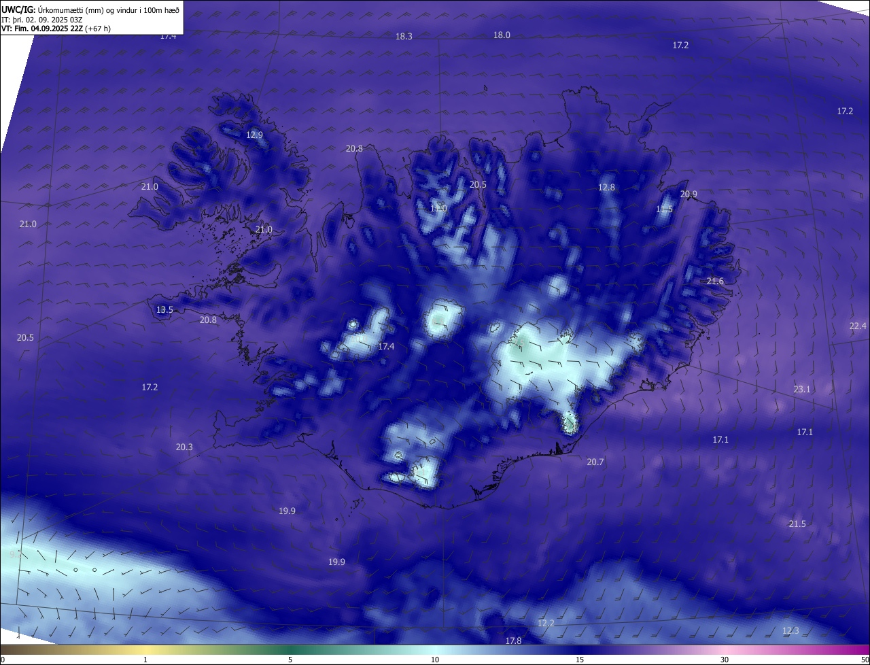The image size is (870, 665).
Task: Click the color scale tick label 15
Action: 580,660
